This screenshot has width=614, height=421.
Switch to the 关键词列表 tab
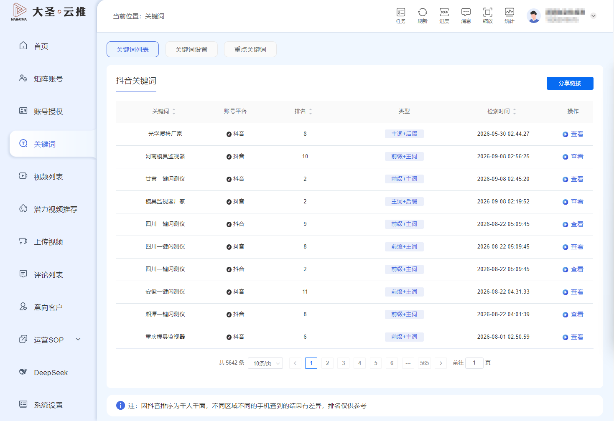click(132, 49)
